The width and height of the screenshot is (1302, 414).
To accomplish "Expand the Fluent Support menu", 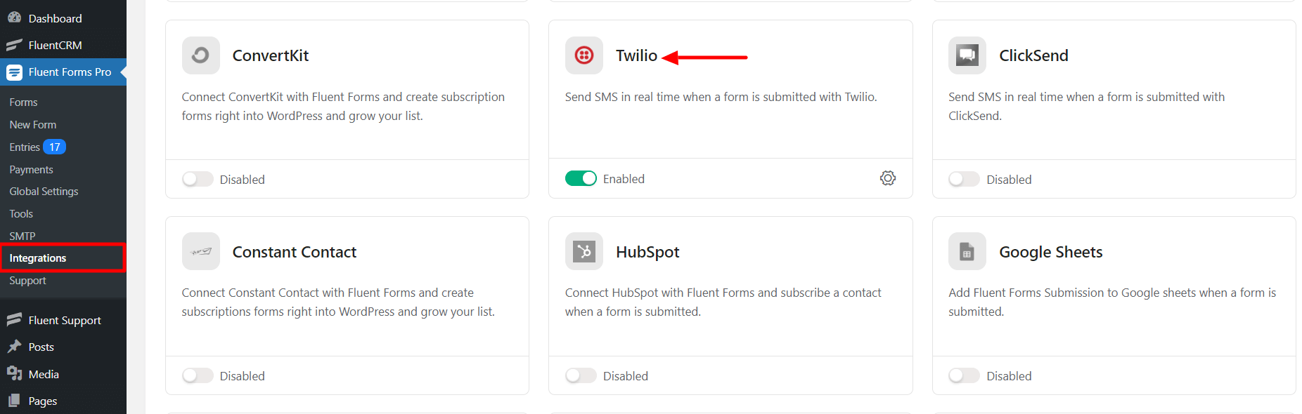I will 65,321.
